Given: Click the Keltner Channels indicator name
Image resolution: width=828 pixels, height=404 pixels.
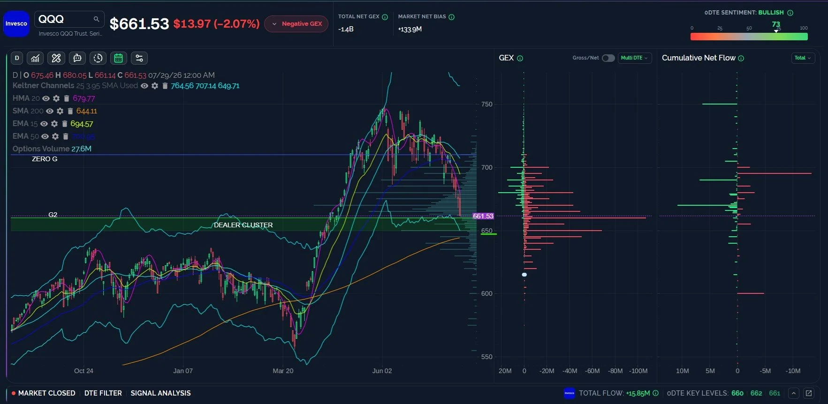Looking at the screenshot, I should tap(43, 86).
